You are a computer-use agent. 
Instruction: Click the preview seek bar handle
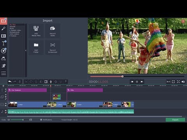pos(122,77)
